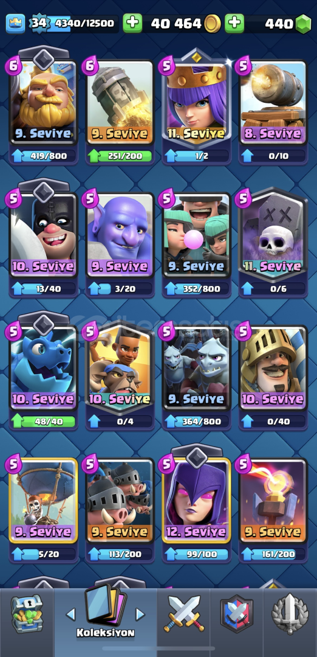Tap the green gem icon
This screenshot has height=657, width=317.
click(x=304, y=24)
